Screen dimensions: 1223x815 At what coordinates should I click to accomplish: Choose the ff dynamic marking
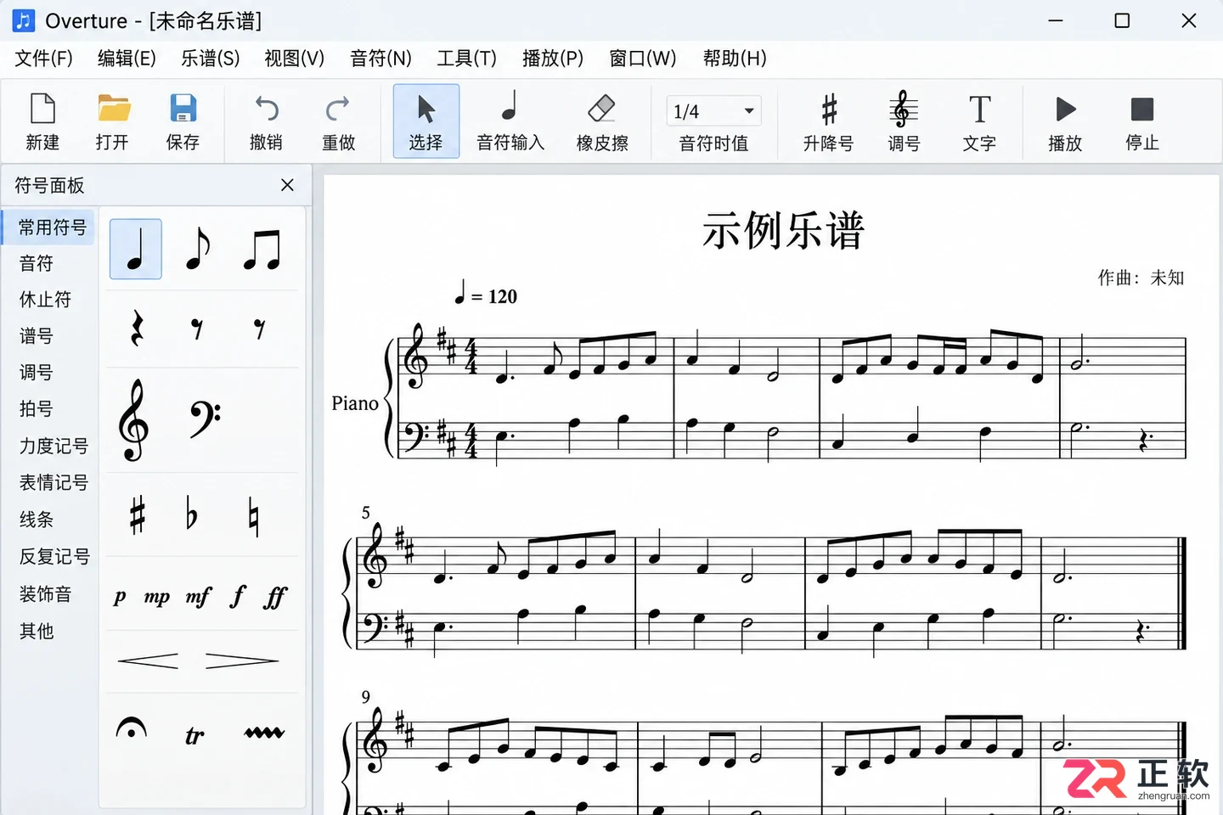275,598
